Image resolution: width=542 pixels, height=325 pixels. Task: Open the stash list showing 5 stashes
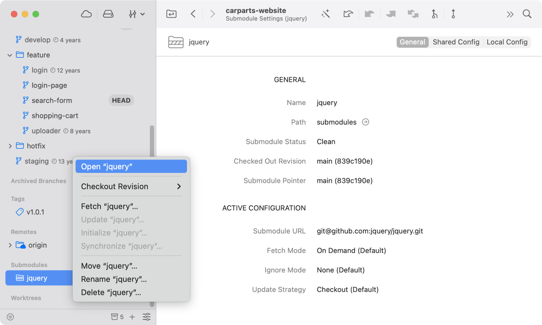(x=117, y=317)
